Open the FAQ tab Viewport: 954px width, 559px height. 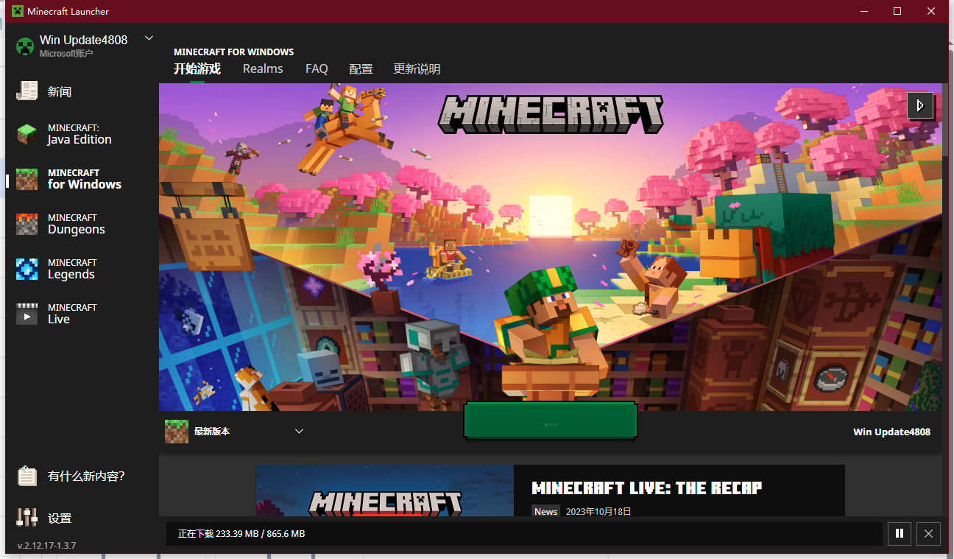pyautogui.click(x=317, y=69)
